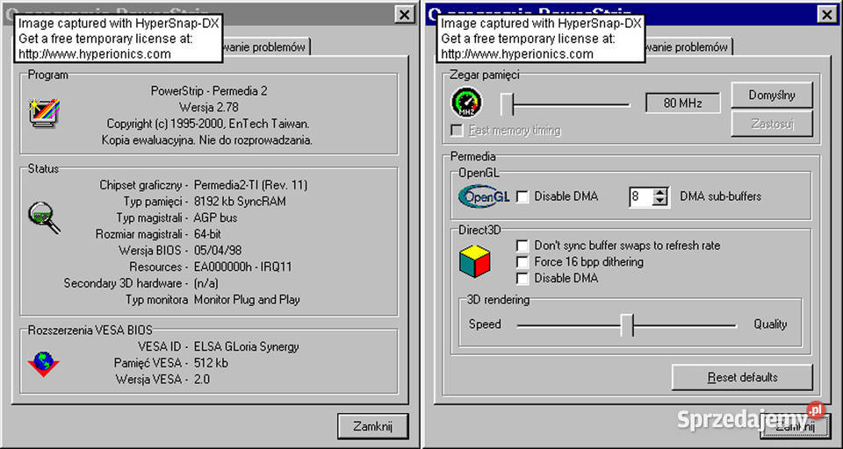Decrease DMA sub-buffers with down arrow
Image resolution: width=843 pixels, height=449 pixels.
pos(660,202)
